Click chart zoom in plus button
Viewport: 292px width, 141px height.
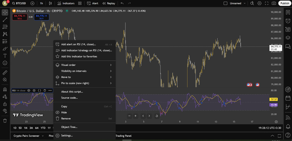[x=136, y=116]
